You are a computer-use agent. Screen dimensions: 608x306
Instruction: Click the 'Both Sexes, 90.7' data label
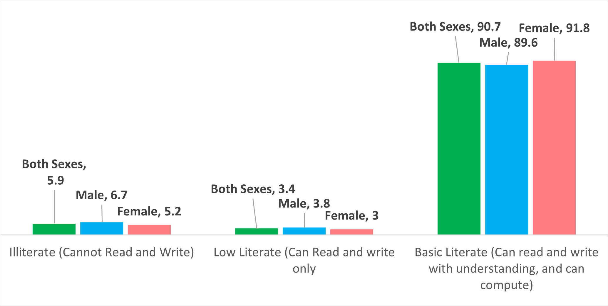point(455,27)
